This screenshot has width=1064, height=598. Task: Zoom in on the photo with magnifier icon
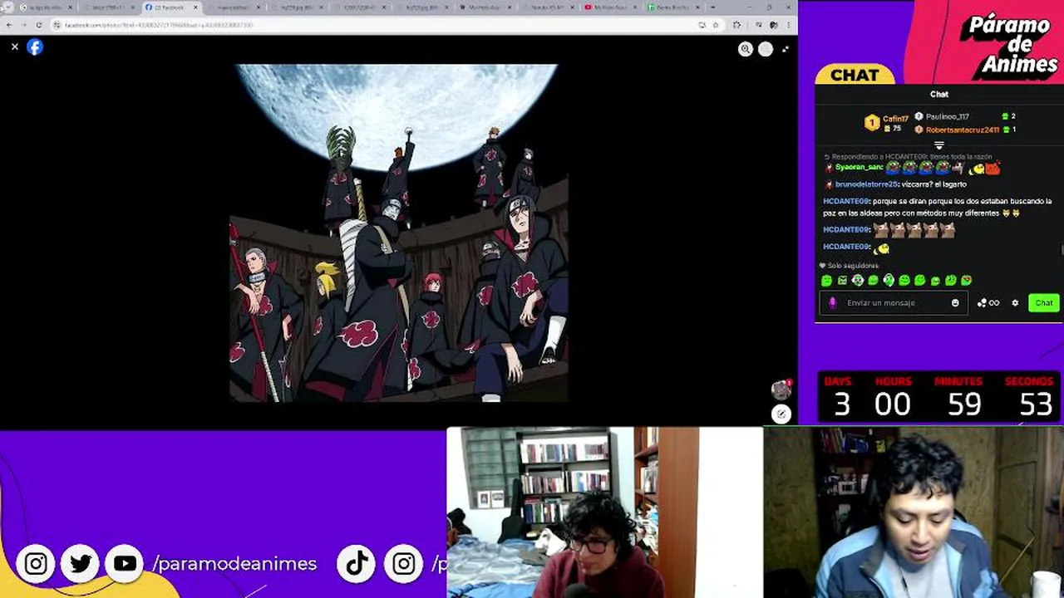[746, 49]
